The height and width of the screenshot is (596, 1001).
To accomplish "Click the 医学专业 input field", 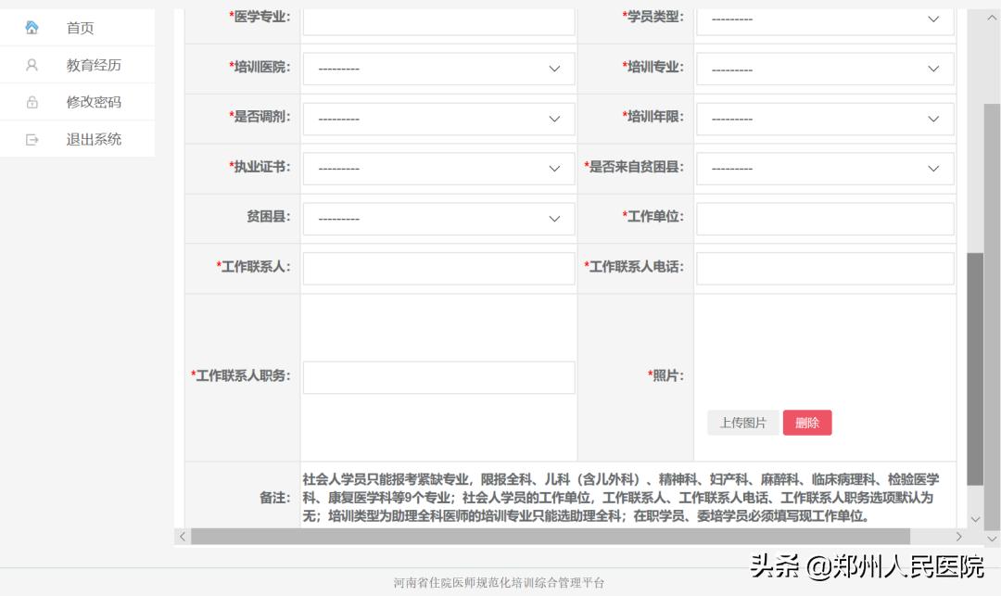I will coord(438,18).
